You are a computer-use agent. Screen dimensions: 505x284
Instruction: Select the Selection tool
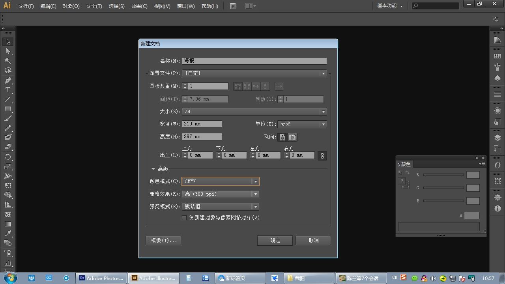8,42
